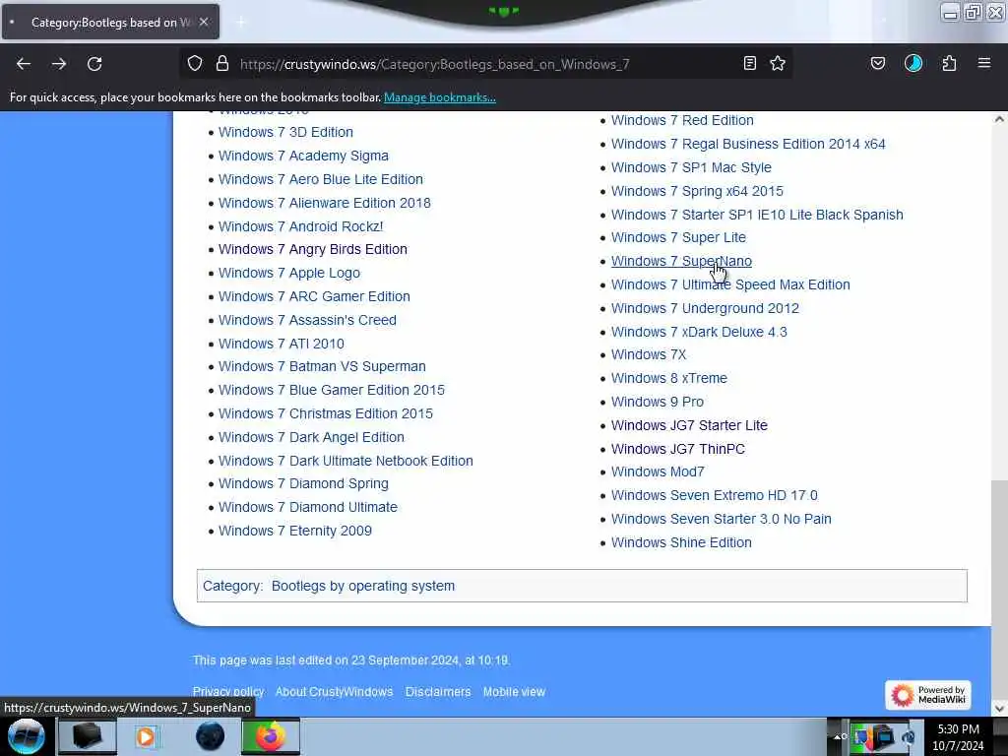This screenshot has height=756, width=1008.
Task: Open tracking protection shield info
Action: [195, 64]
